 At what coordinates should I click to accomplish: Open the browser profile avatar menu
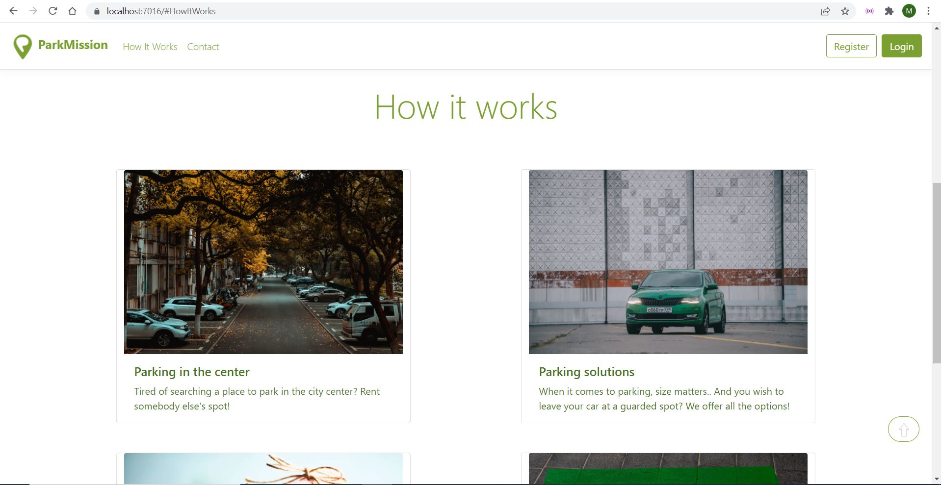909,11
